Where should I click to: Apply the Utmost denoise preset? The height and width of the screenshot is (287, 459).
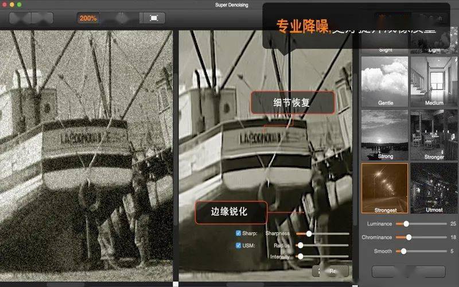434,188
